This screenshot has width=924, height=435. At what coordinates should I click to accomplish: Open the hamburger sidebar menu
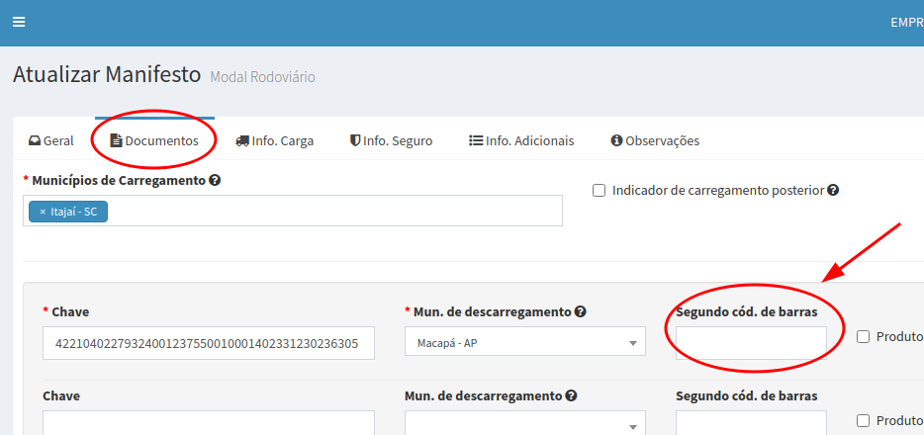click(19, 22)
